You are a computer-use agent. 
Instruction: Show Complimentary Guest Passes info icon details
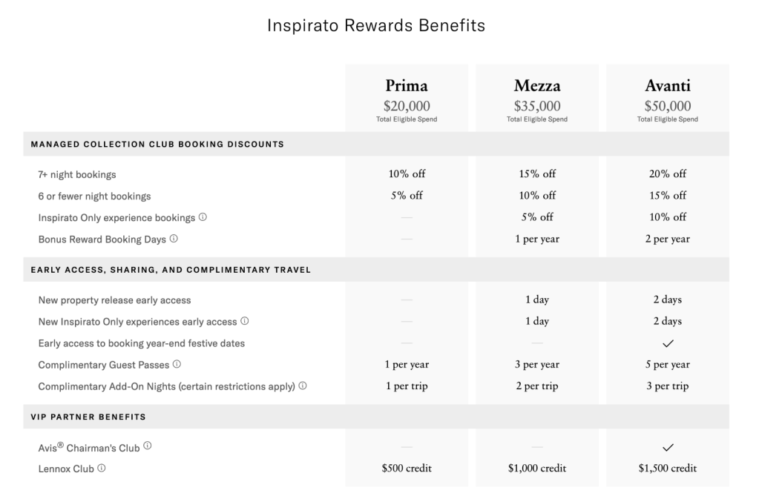coord(177,364)
